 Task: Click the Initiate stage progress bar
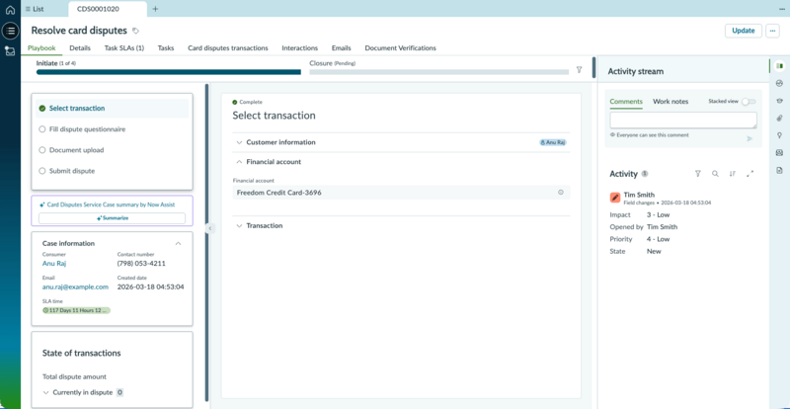point(169,72)
